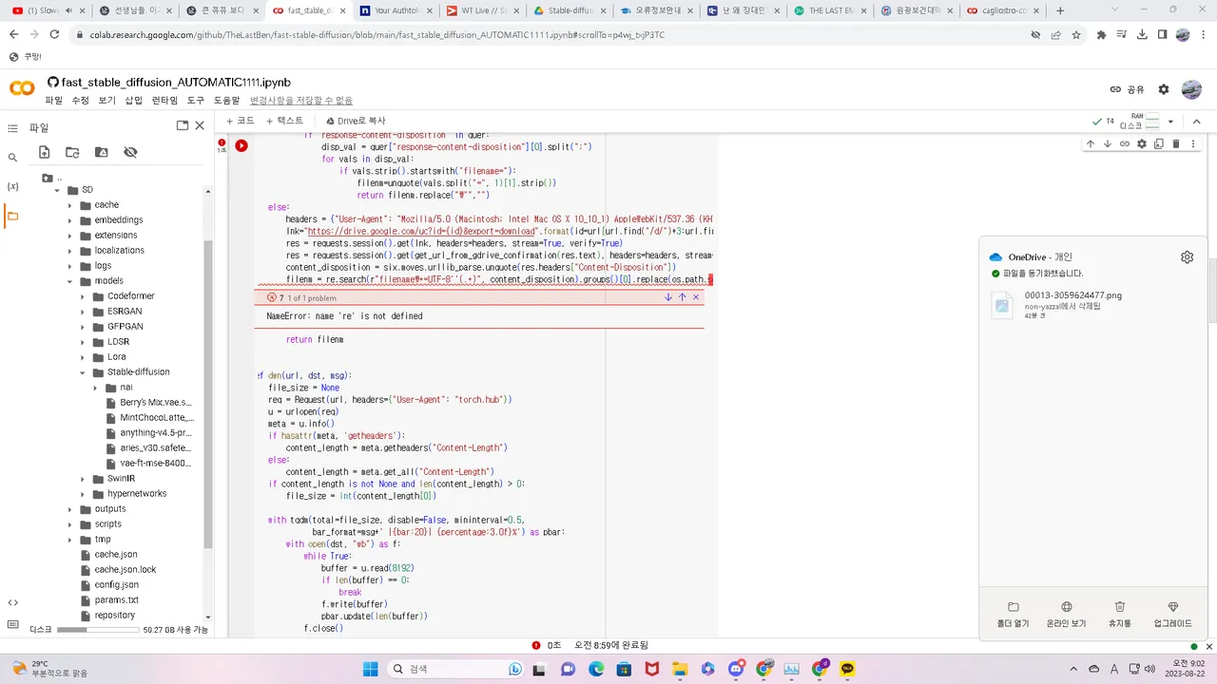Click 온라인 보기 in OneDrive popup
This screenshot has height=684, width=1217.
coord(1066,614)
